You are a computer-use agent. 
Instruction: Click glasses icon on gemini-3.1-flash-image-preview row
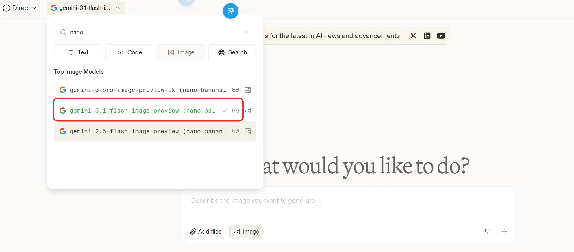pos(236,111)
